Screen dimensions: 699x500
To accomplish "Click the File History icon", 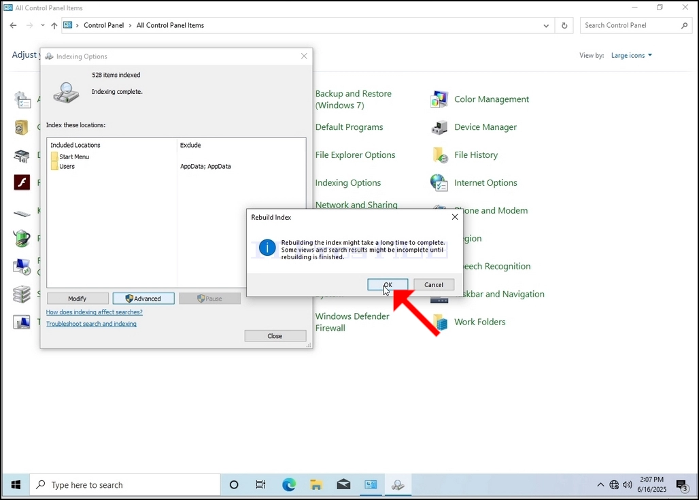I will click(x=440, y=155).
